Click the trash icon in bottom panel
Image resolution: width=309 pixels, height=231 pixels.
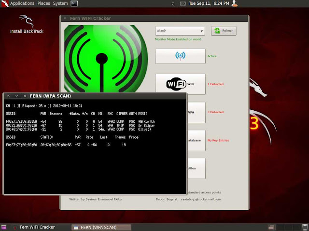[305, 227]
